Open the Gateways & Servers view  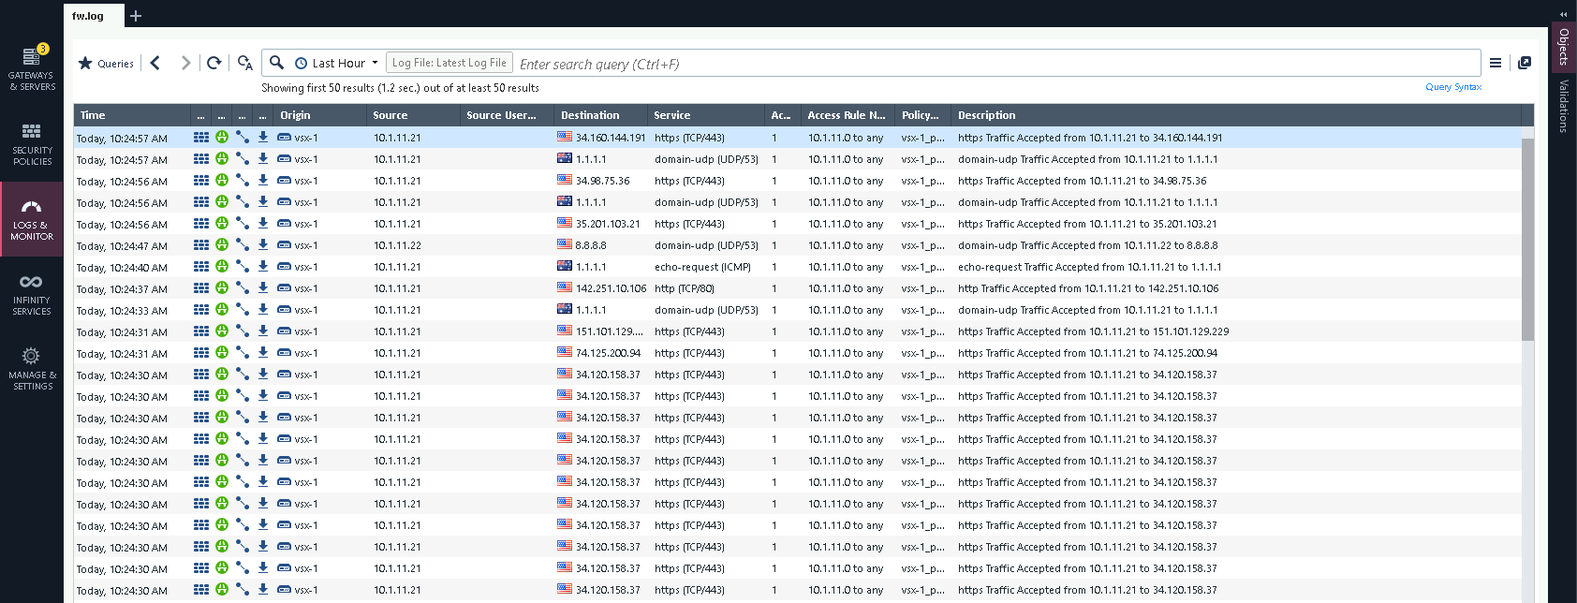[32, 68]
